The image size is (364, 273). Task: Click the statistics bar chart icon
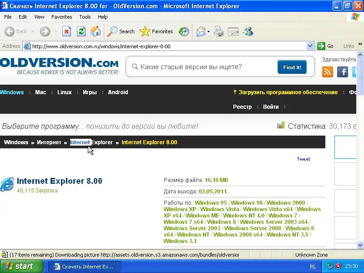(281, 126)
